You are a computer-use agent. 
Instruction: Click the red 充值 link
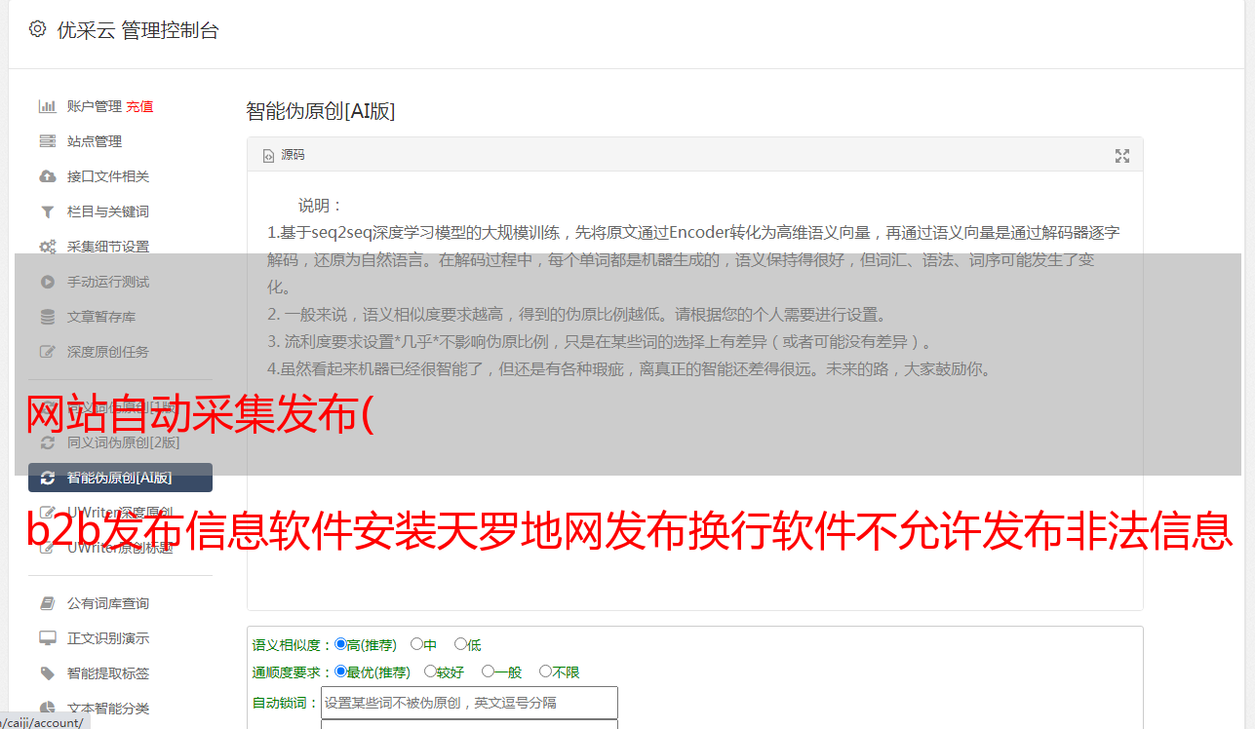tap(139, 106)
